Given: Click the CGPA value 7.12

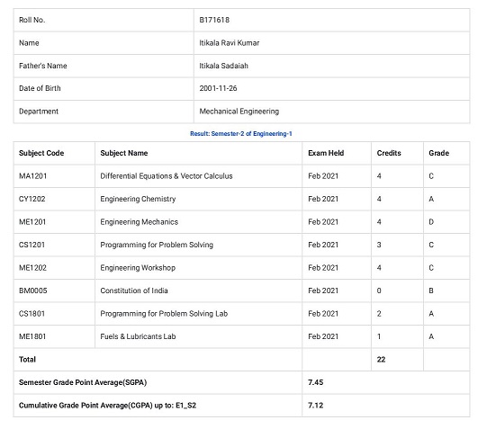Looking at the screenshot, I should pyautogui.click(x=315, y=405).
